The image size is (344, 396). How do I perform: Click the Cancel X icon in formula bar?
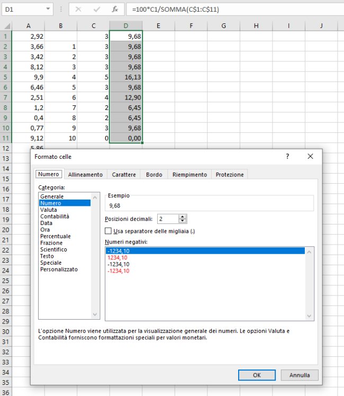(x=78, y=10)
